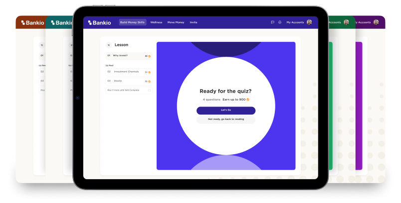Open lesson 02 Investment Channels
The height and width of the screenshot is (203, 401).
click(x=126, y=72)
